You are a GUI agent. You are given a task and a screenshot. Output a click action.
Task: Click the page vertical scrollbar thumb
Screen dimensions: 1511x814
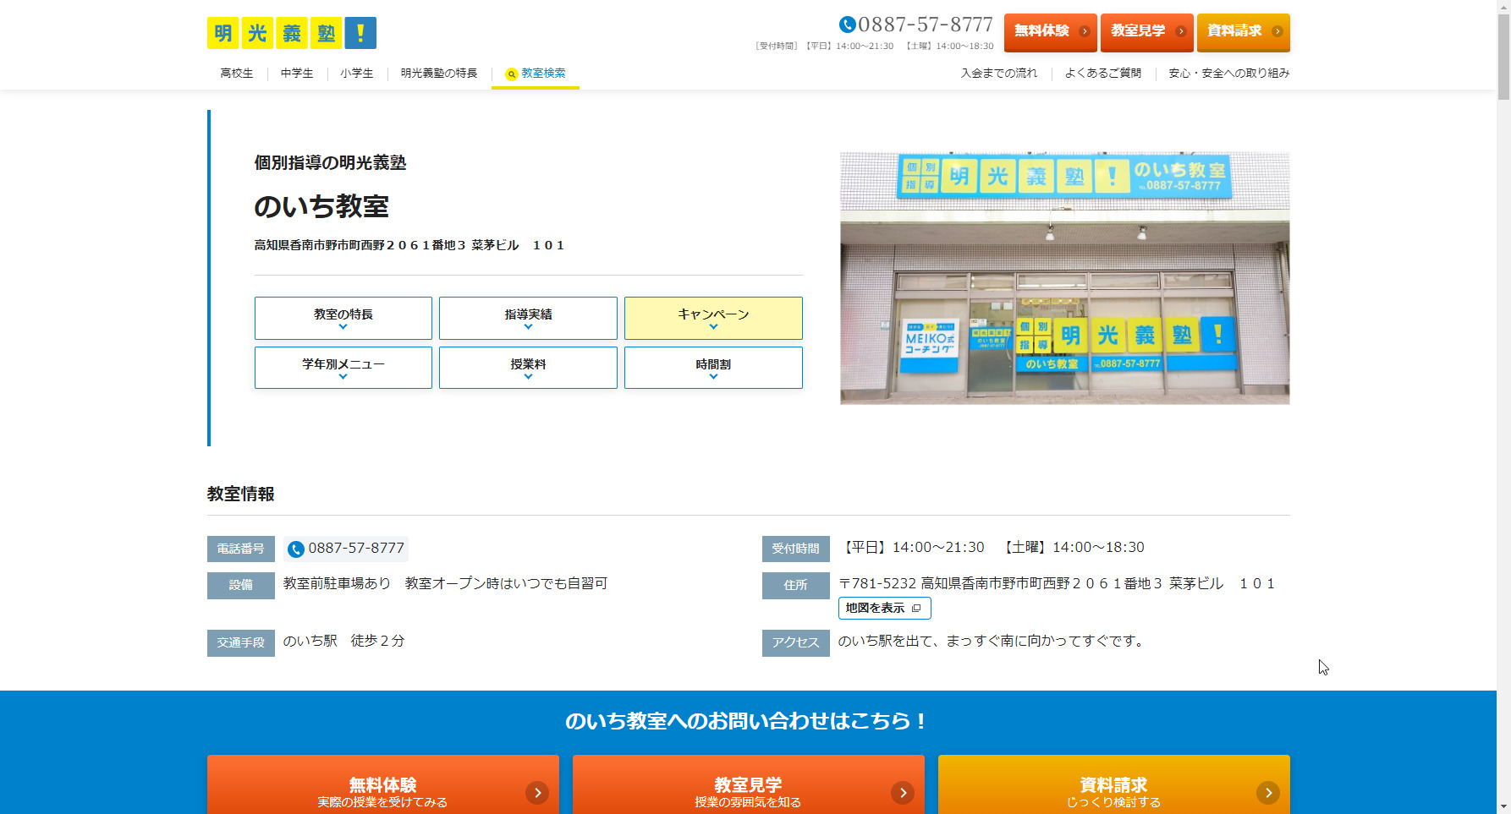point(1503,57)
